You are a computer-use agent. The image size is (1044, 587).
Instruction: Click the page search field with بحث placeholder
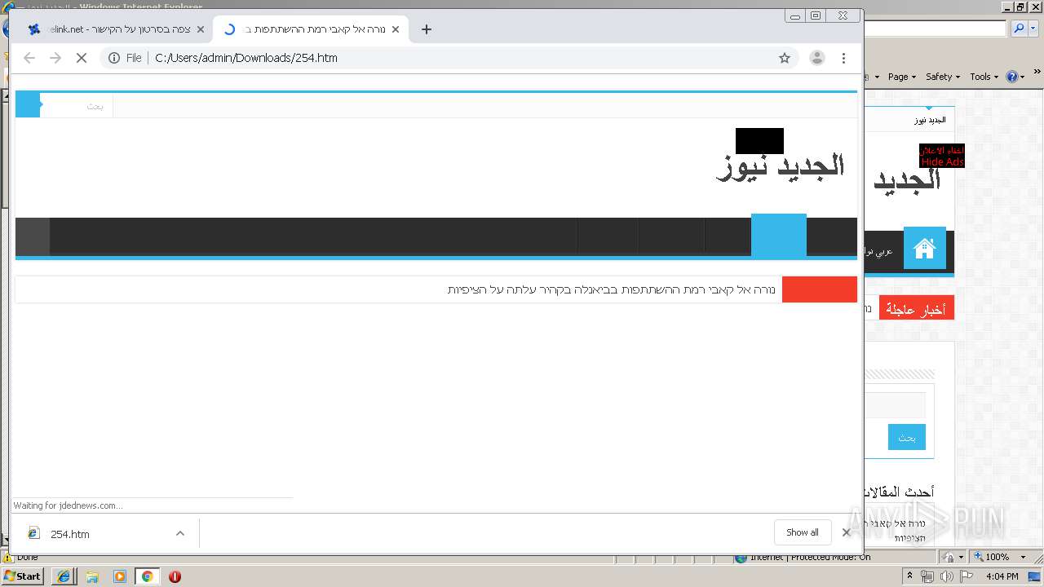pos(76,106)
